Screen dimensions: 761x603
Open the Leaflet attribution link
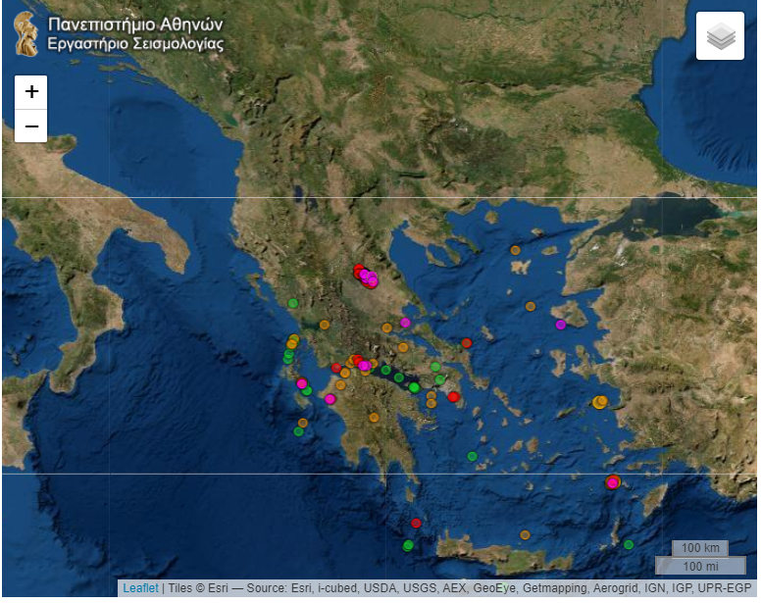point(140,588)
